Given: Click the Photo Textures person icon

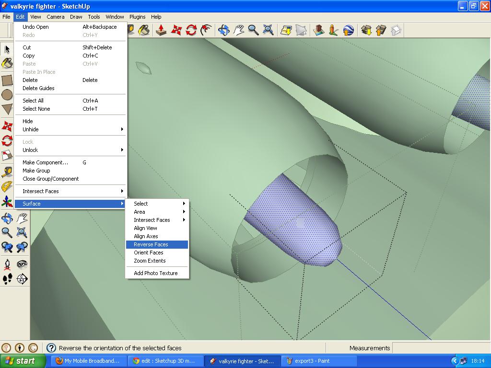Looking at the screenshot, I should click(333, 30).
